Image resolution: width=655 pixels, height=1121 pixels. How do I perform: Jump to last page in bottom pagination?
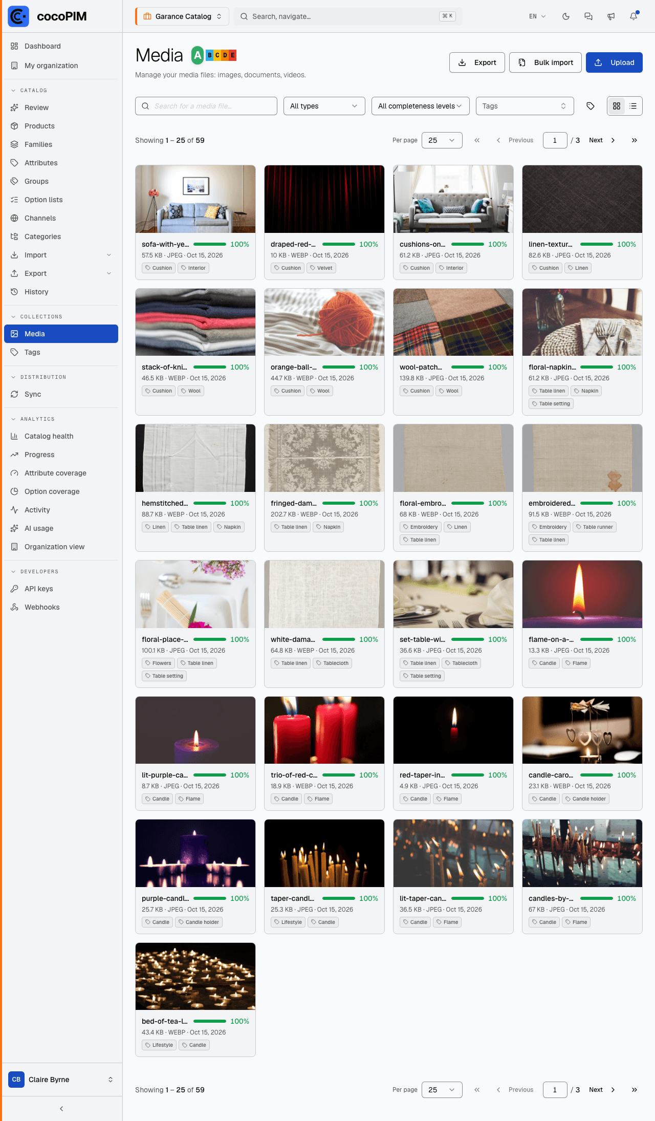[635, 1090]
